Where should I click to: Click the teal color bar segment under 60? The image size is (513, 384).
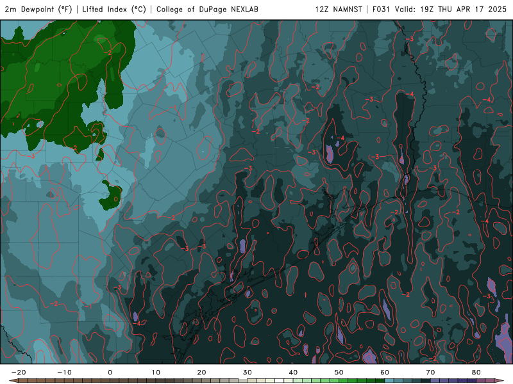pyautogui.click(x=389, y=381)
